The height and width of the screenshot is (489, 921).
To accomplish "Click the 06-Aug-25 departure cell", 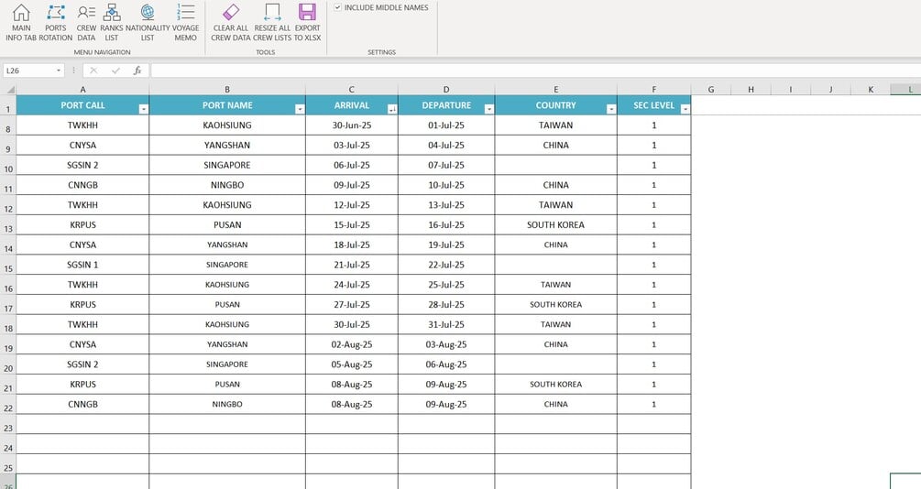I will coord(446,364).
